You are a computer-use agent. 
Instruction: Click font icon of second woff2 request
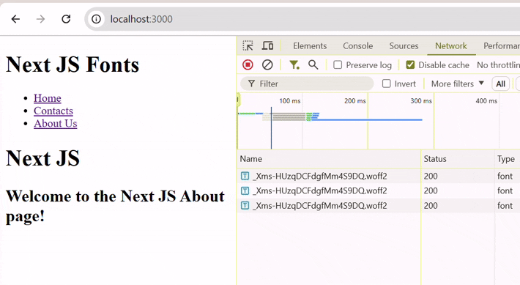point(245,190)
